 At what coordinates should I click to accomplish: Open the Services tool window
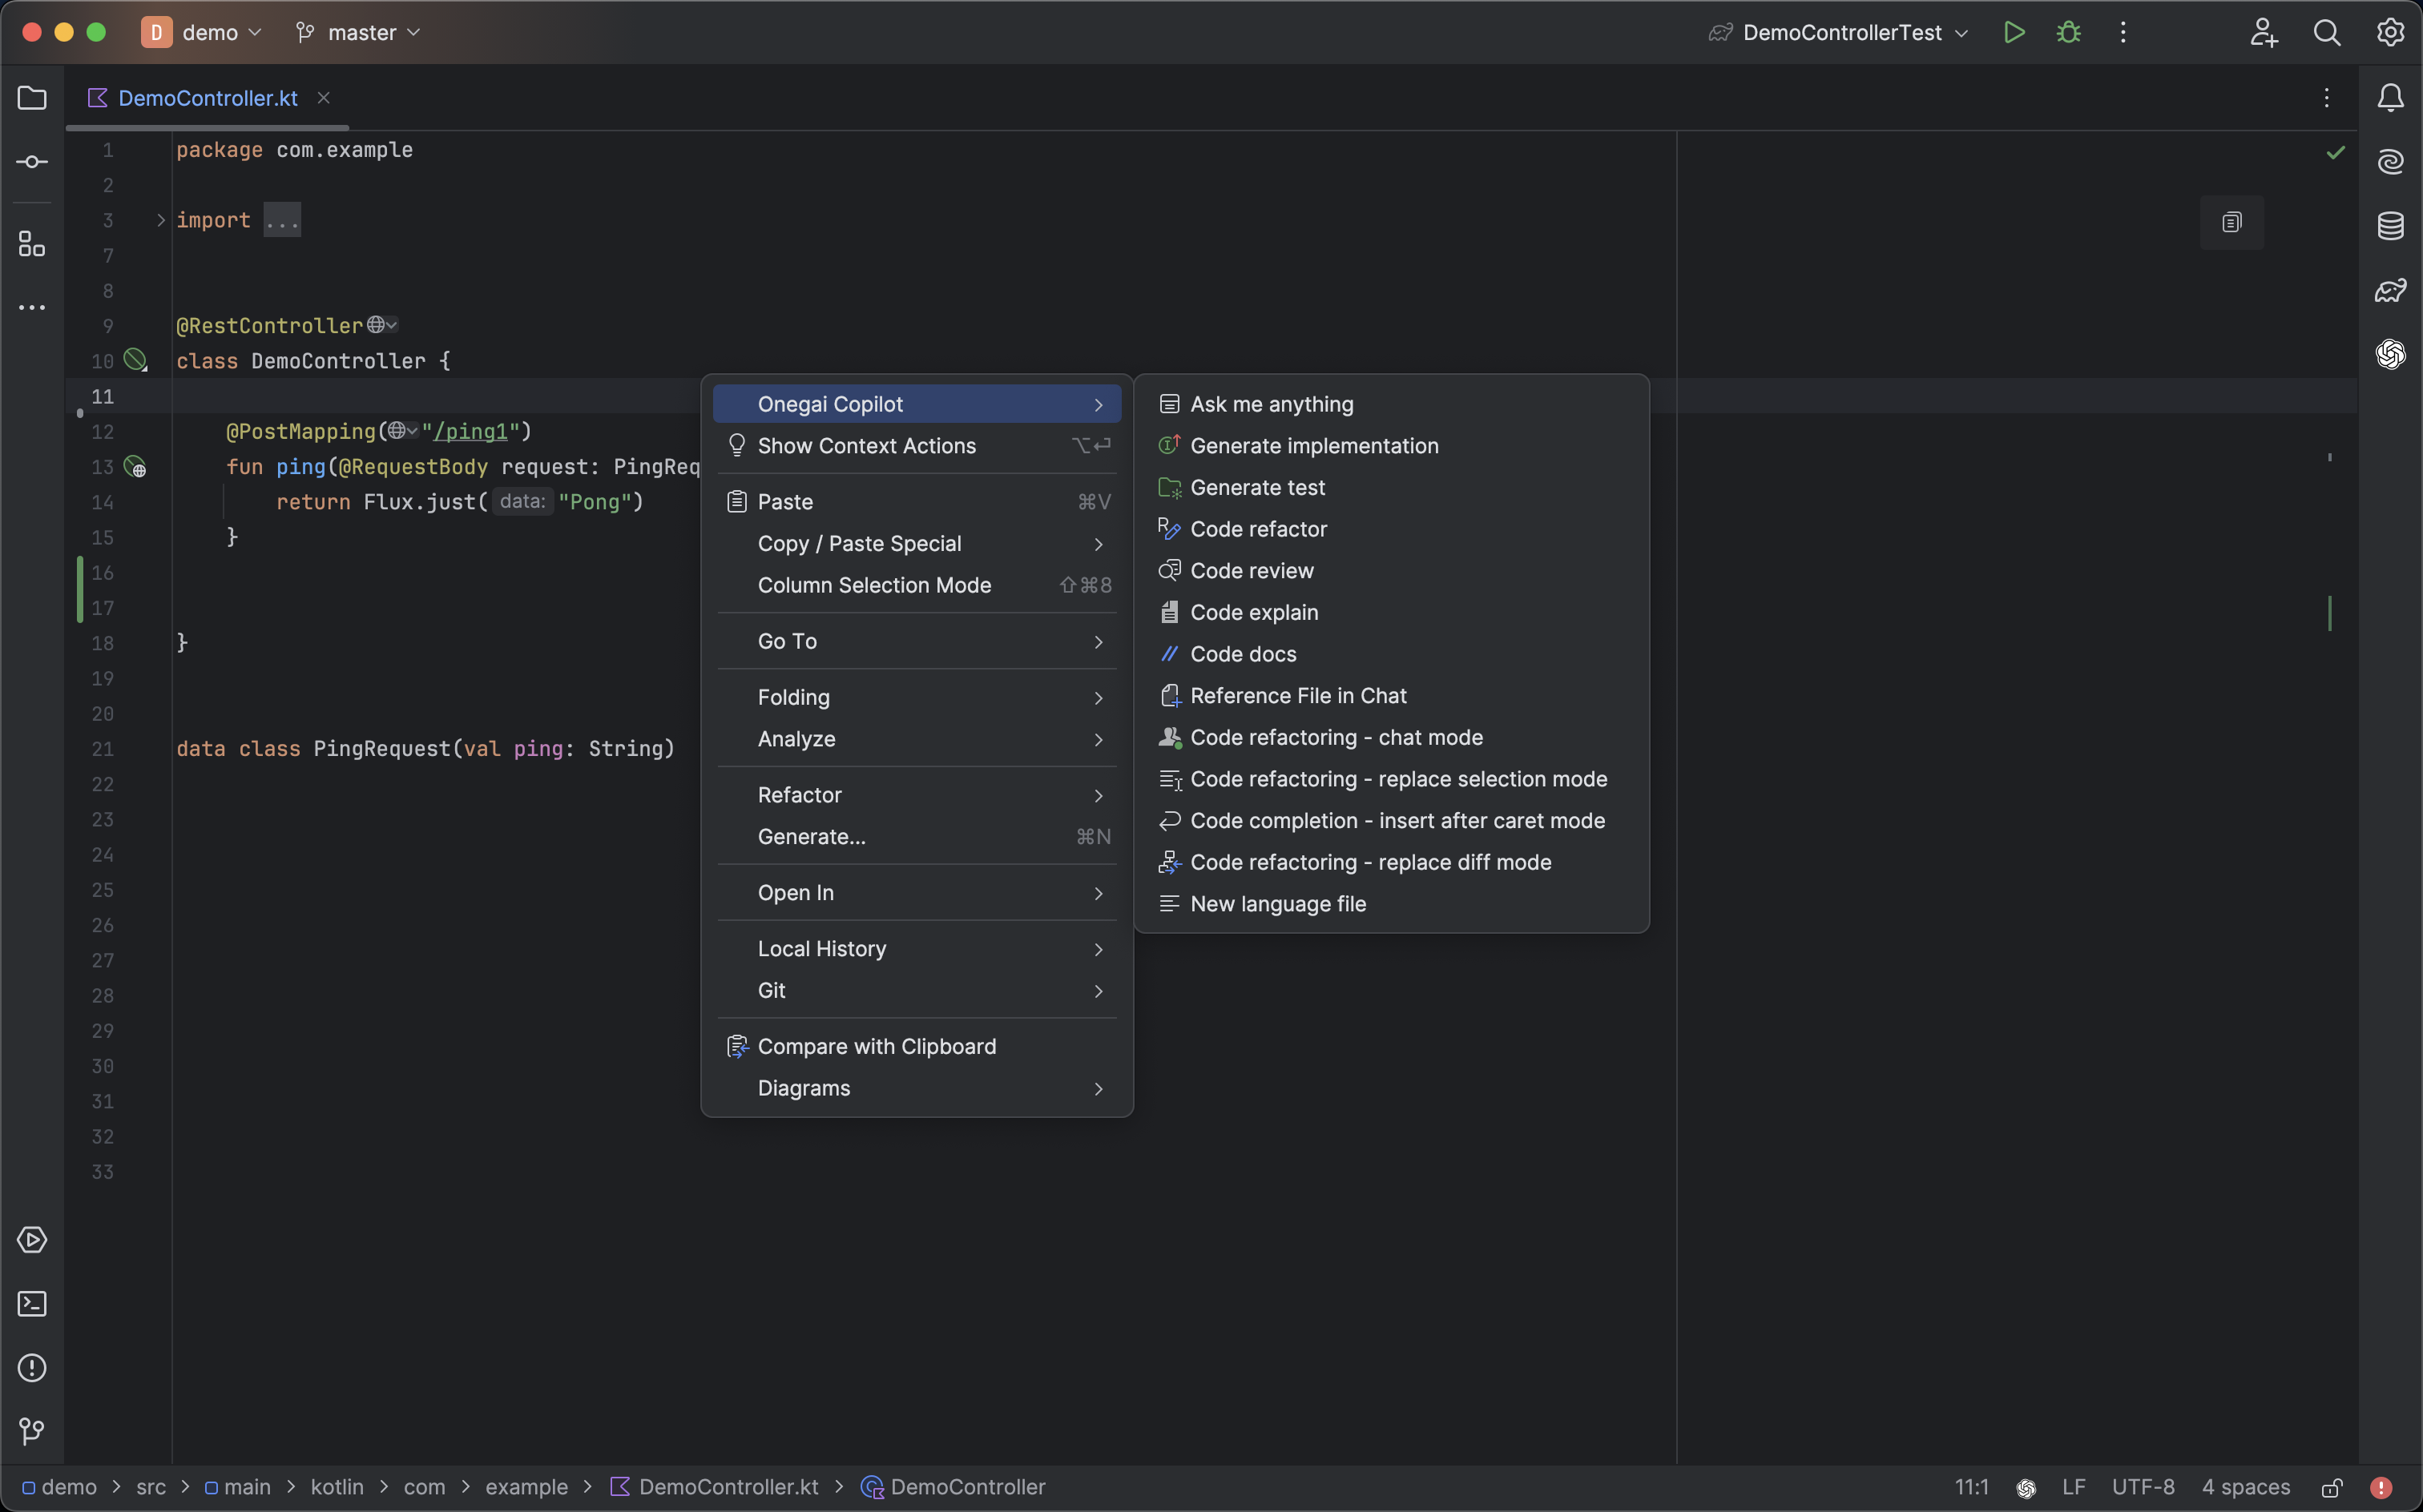[32, 1240]
